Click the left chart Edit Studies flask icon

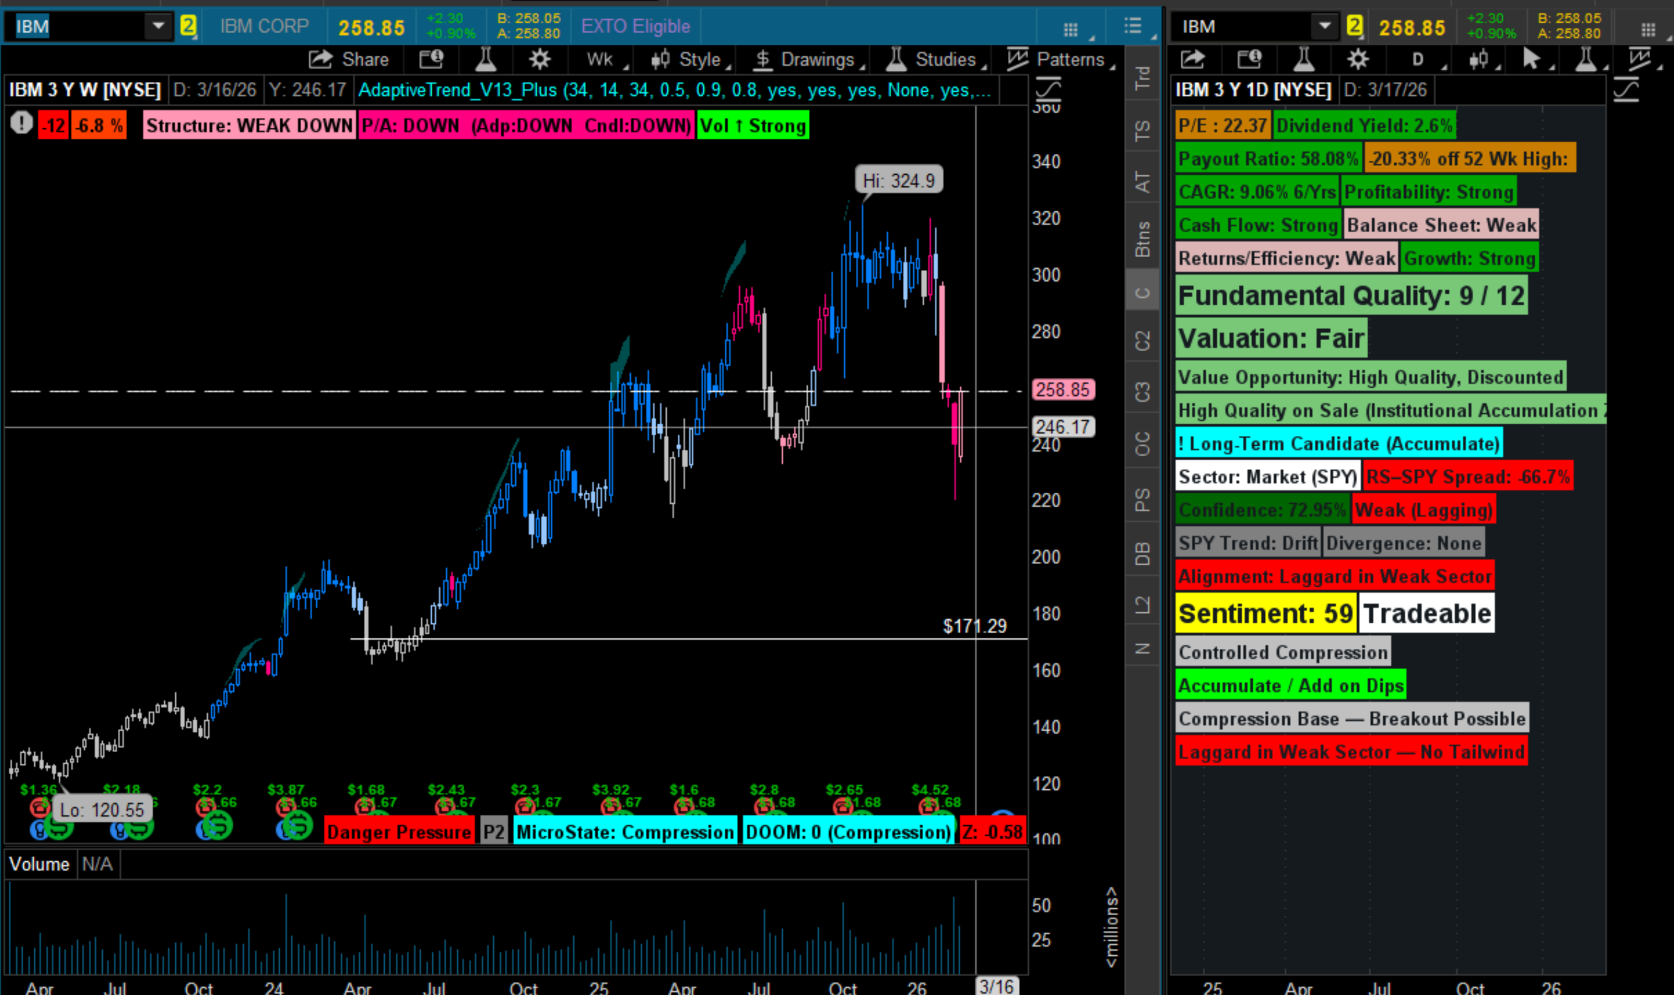click(x=486, y=60)
